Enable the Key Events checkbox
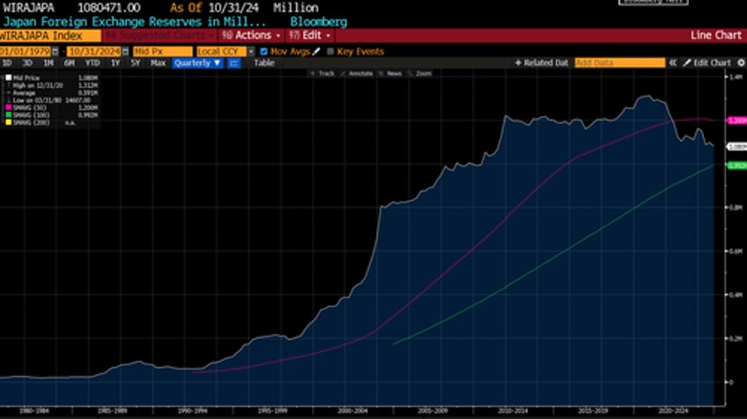Screen dimensions: 747x419 [x=330, y=52]
